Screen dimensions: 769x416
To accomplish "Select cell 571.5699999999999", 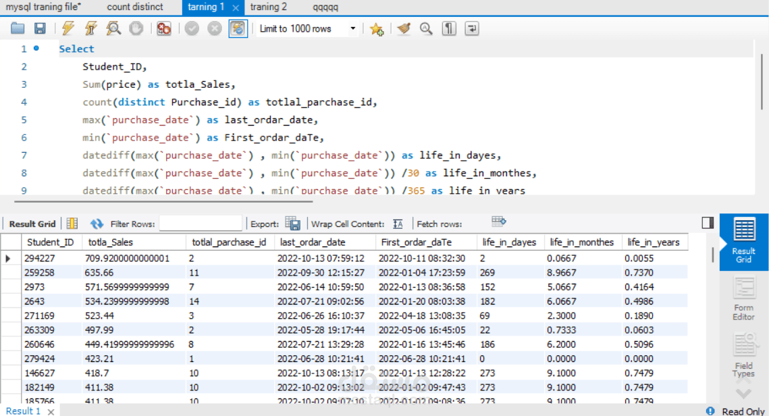I will tap(134, 286).
